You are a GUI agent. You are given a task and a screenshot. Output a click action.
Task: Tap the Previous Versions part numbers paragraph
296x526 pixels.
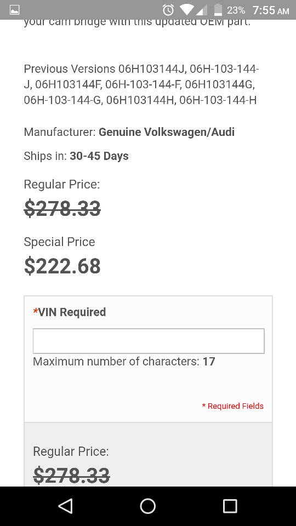[141, 84]
